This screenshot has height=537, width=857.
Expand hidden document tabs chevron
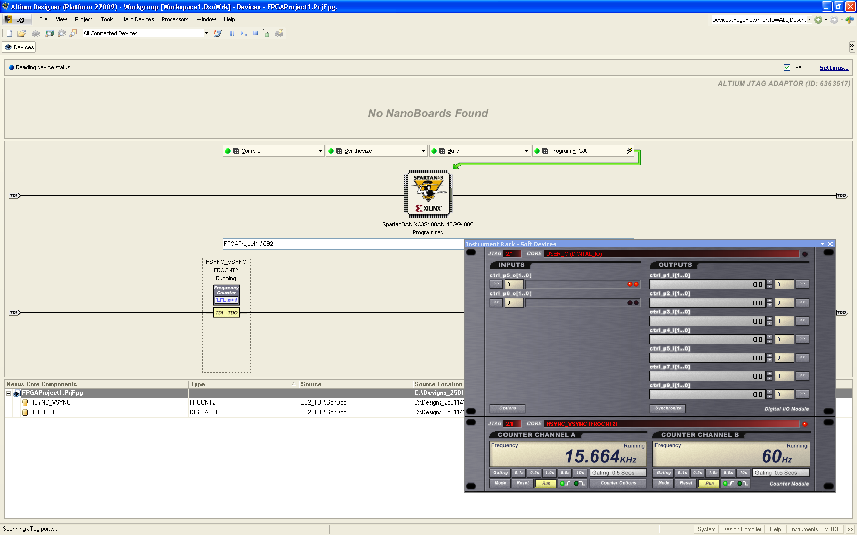coord(852,47)
